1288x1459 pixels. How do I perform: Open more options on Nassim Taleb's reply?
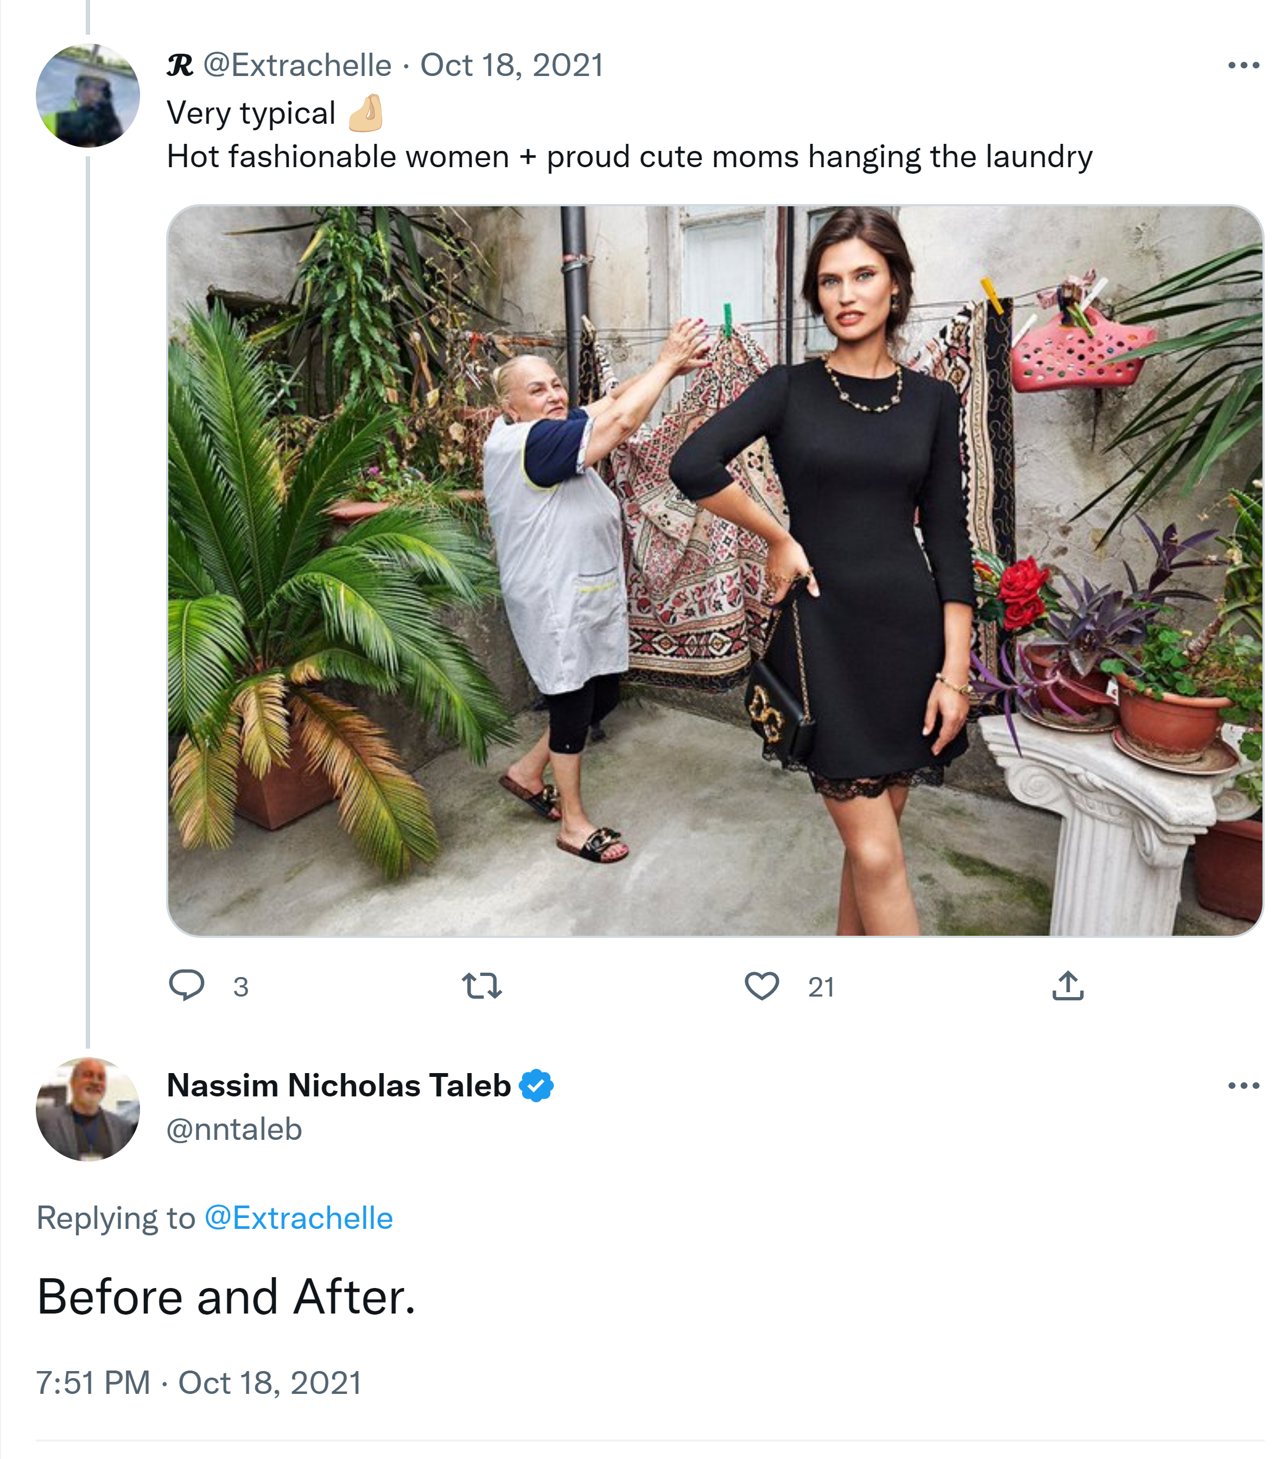[x=1243, y=1086]
